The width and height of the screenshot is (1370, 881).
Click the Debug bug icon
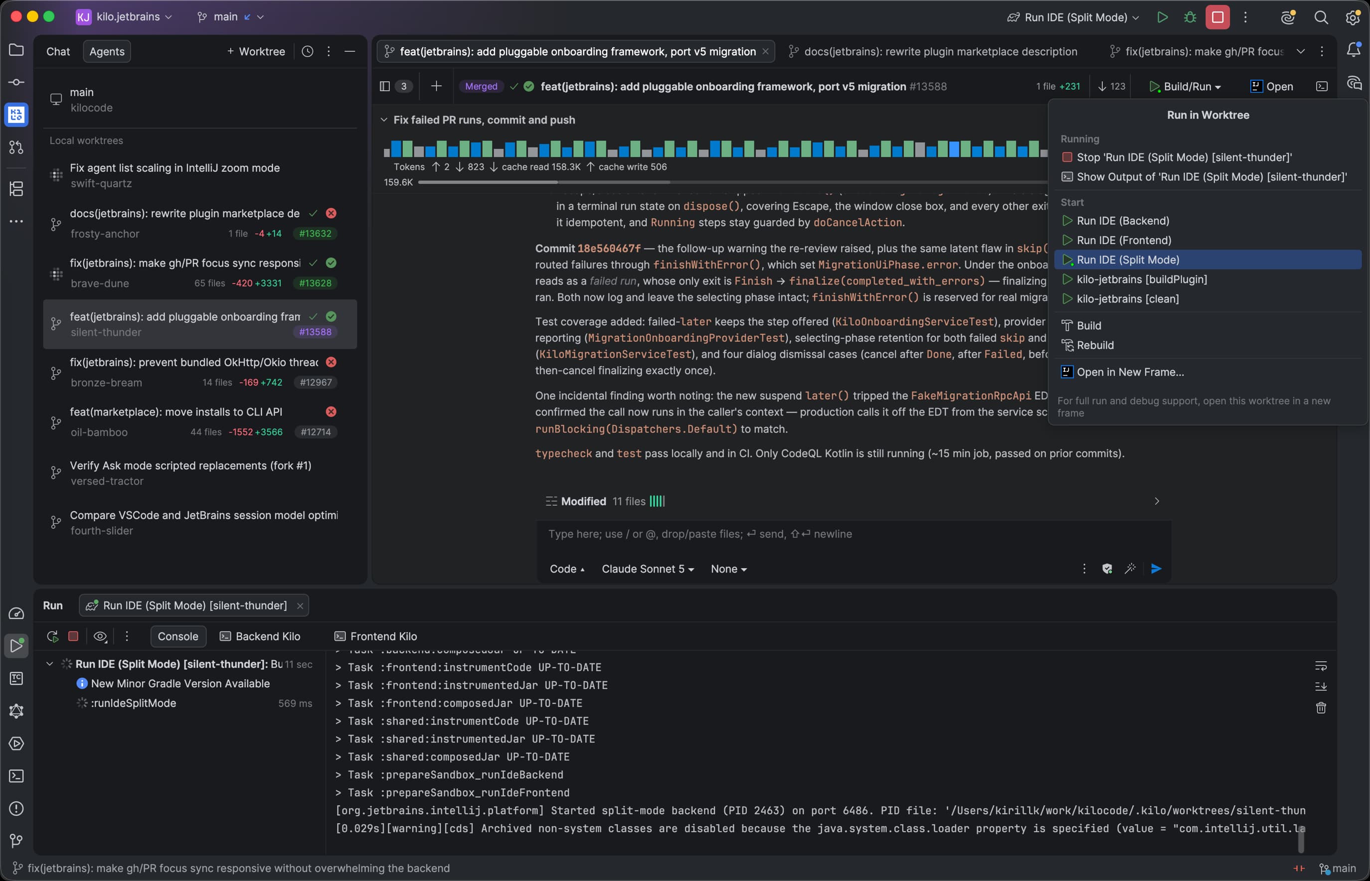click(x=1190, y=17)
